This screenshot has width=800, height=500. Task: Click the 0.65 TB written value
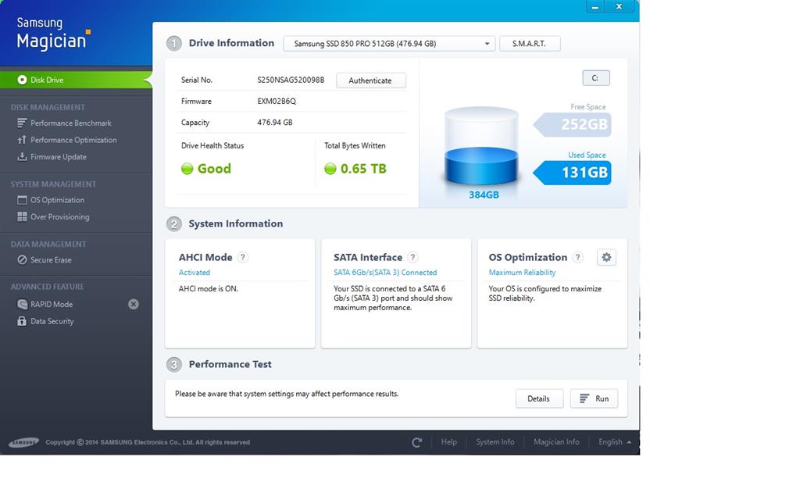click(363, 169)
